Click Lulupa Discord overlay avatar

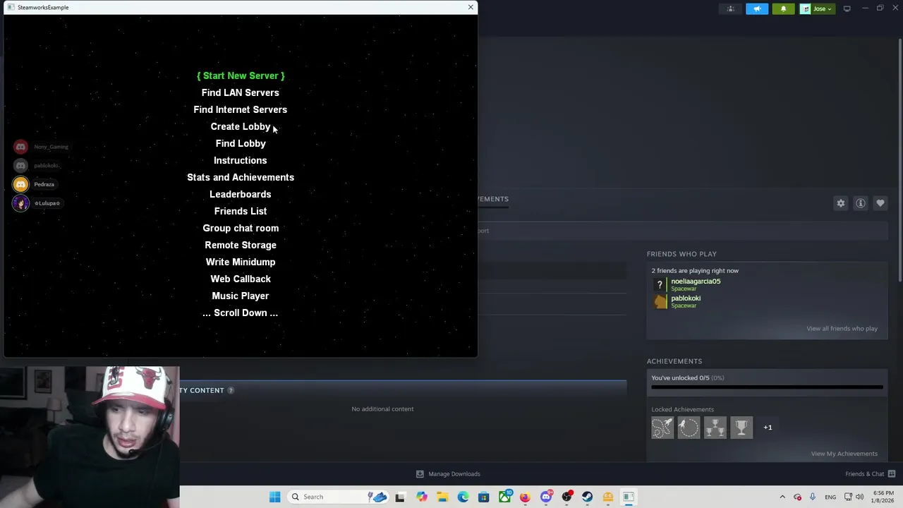tap(20, 203)
